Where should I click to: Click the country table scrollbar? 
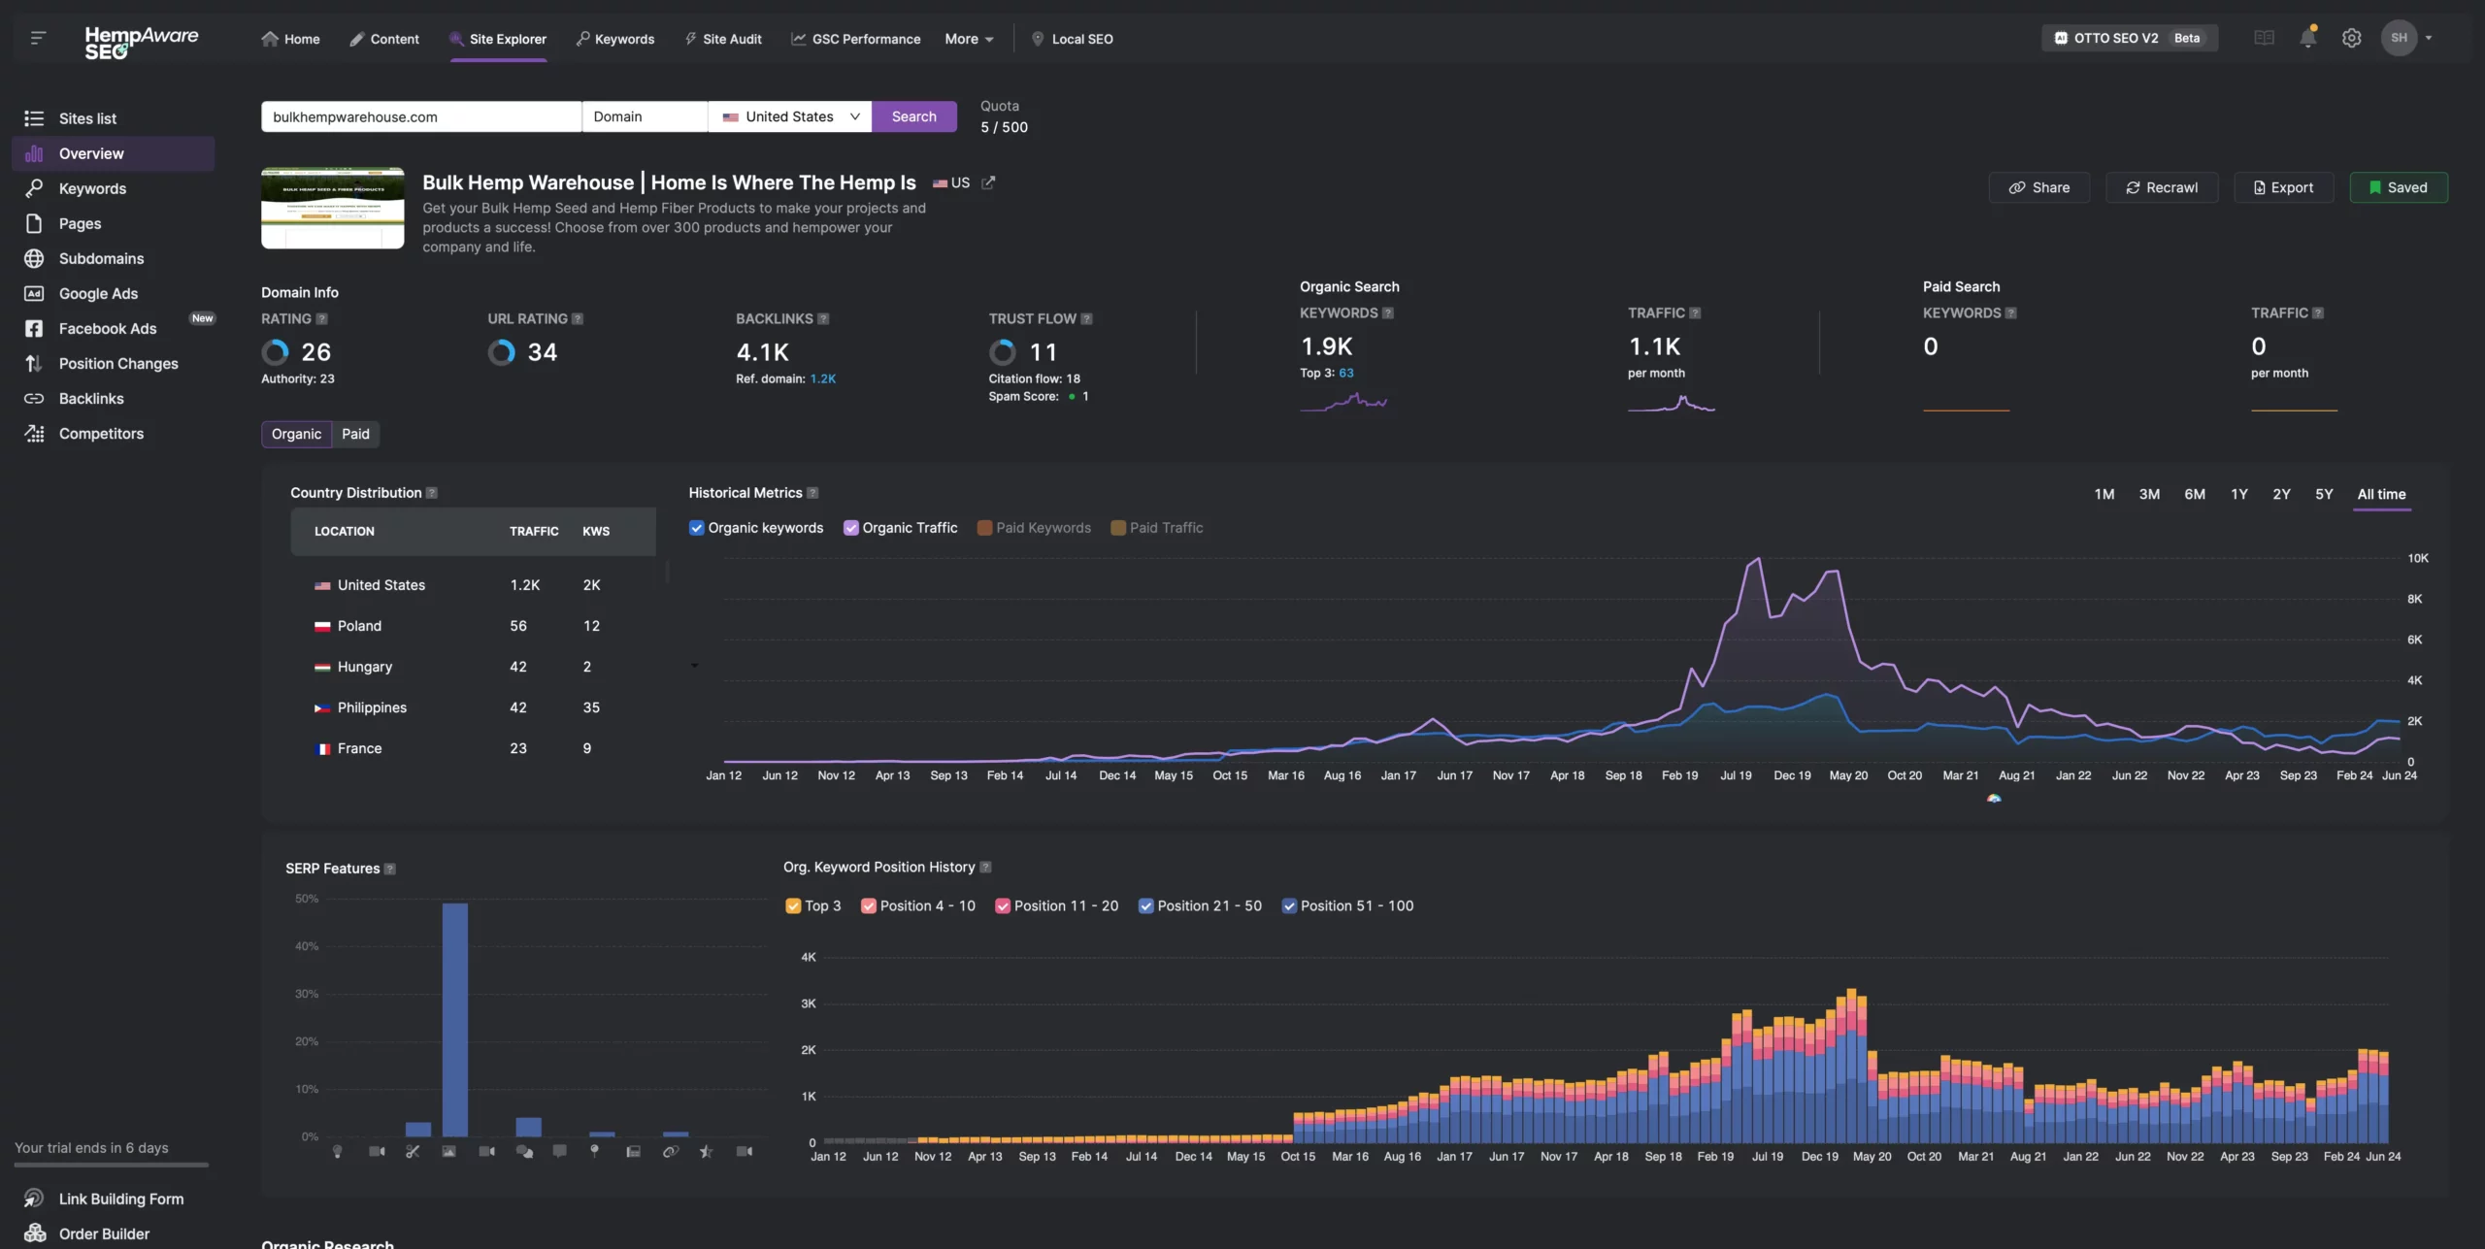tap(667, 573)
